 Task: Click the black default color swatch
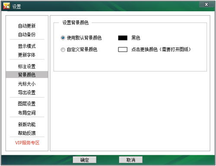pos(123,38)
